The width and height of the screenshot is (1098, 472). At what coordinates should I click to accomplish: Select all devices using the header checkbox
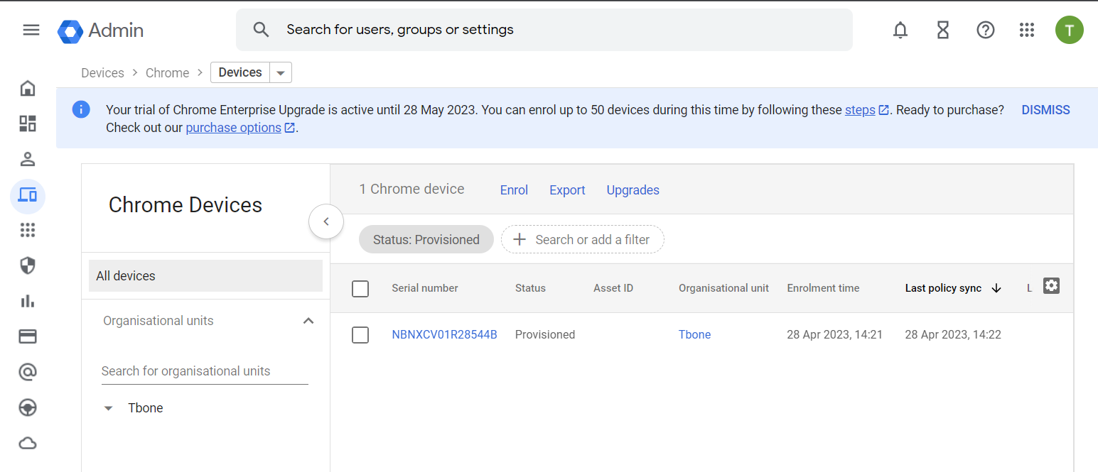tap(360, 289)
